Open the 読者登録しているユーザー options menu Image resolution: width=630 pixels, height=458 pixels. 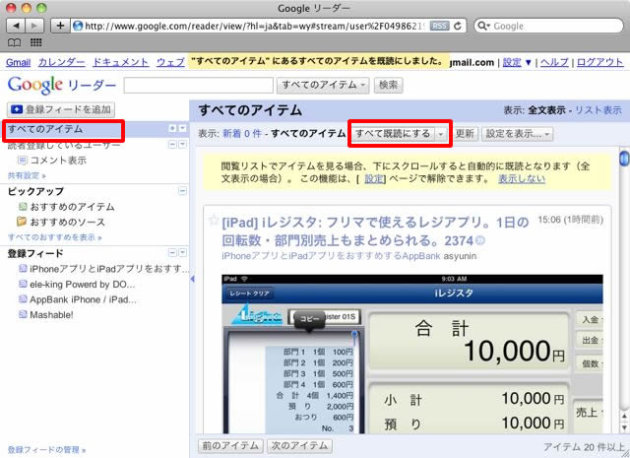(x=183, y=144)
